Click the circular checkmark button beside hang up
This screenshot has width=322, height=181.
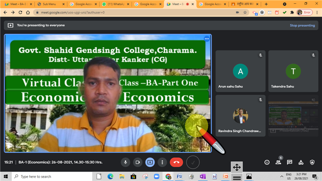tap(193, 162)
